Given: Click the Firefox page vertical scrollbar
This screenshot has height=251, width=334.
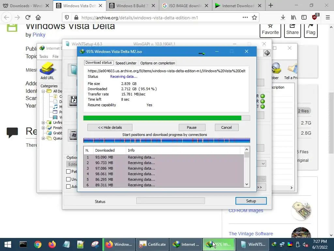Looking at the screenshot, I should [331, 123].
